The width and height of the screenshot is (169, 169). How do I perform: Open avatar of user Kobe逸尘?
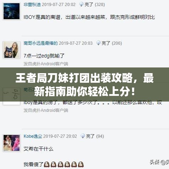tap(11, 143)
